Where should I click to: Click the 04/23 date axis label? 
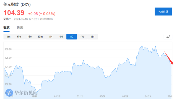pos(148,96)
